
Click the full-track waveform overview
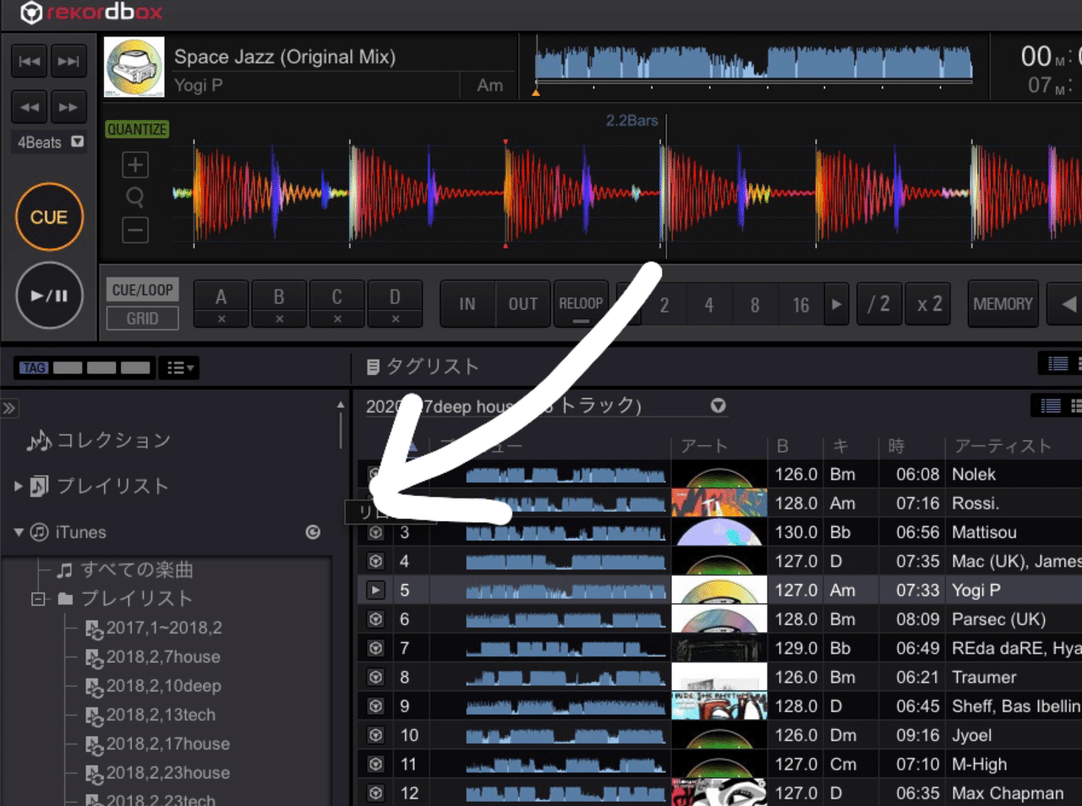754,64
